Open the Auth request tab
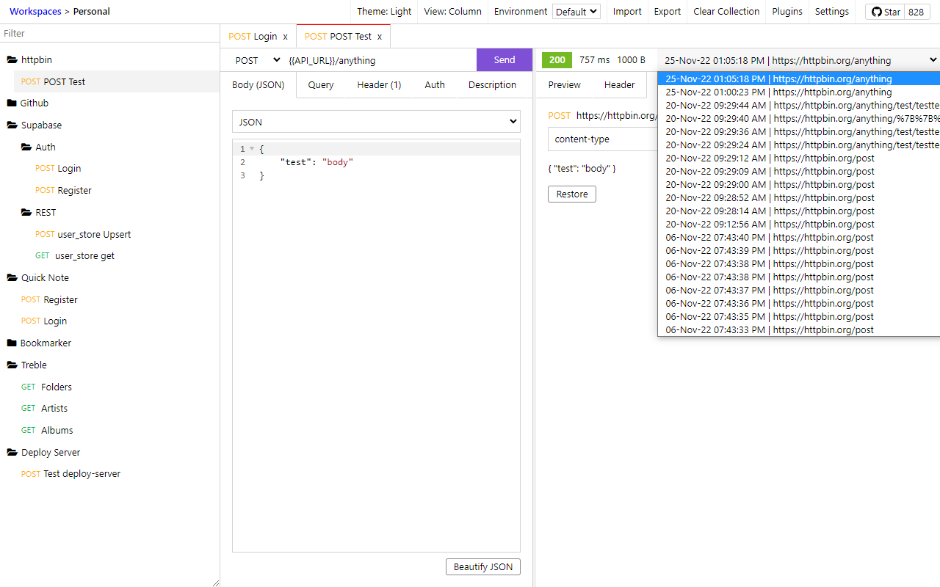The width and height of the screenshot is (940, 587). click(435, 85)
